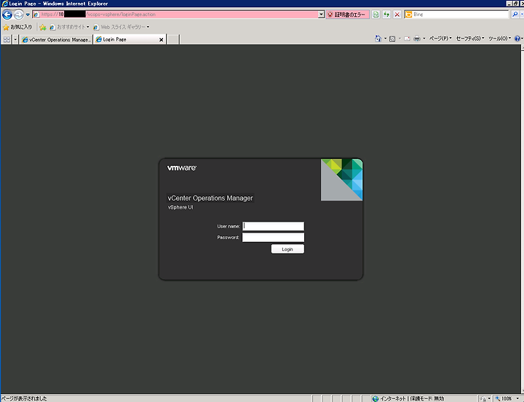Click the compatibility view icon
The image size is (524, 402).
pos(376,15)
